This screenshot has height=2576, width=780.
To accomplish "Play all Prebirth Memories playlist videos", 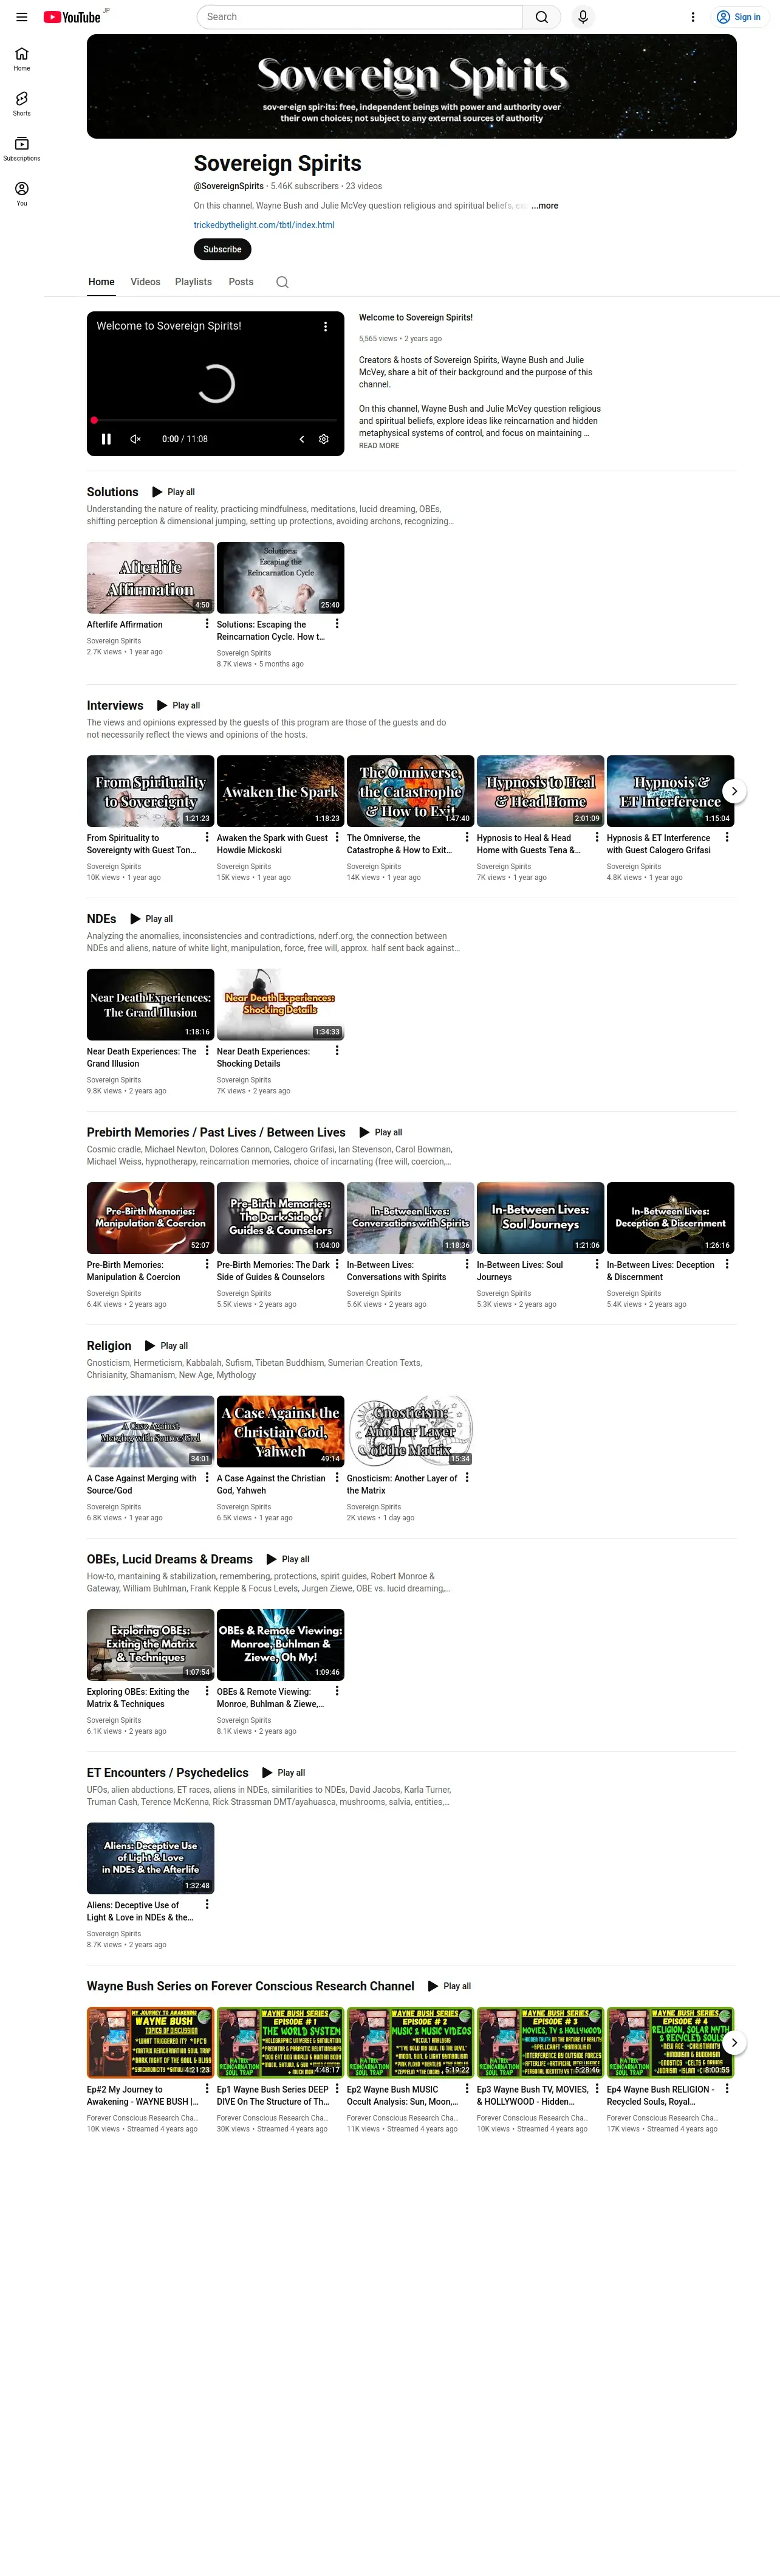I will [x=380, y=1133].
